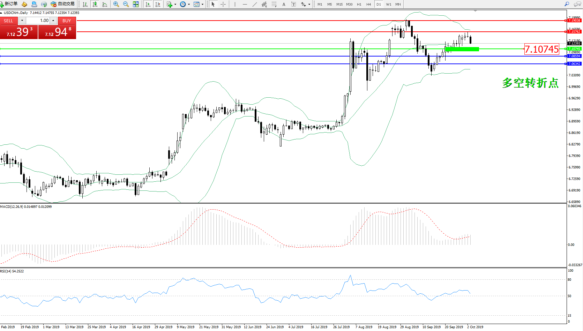
Task: Select the horizontal line drawing tool
Action: click(245, 4)
